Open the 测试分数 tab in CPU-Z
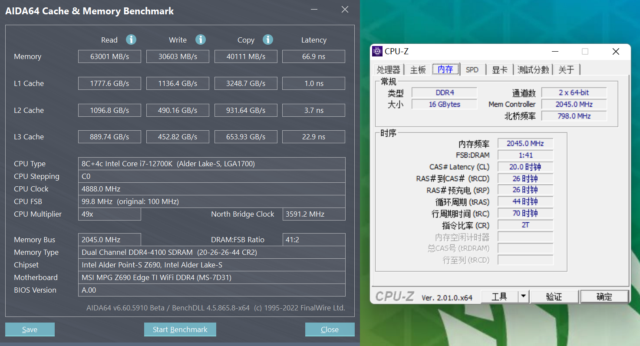The height and width of the screenshot is (346, 640). tap(534, 69)
